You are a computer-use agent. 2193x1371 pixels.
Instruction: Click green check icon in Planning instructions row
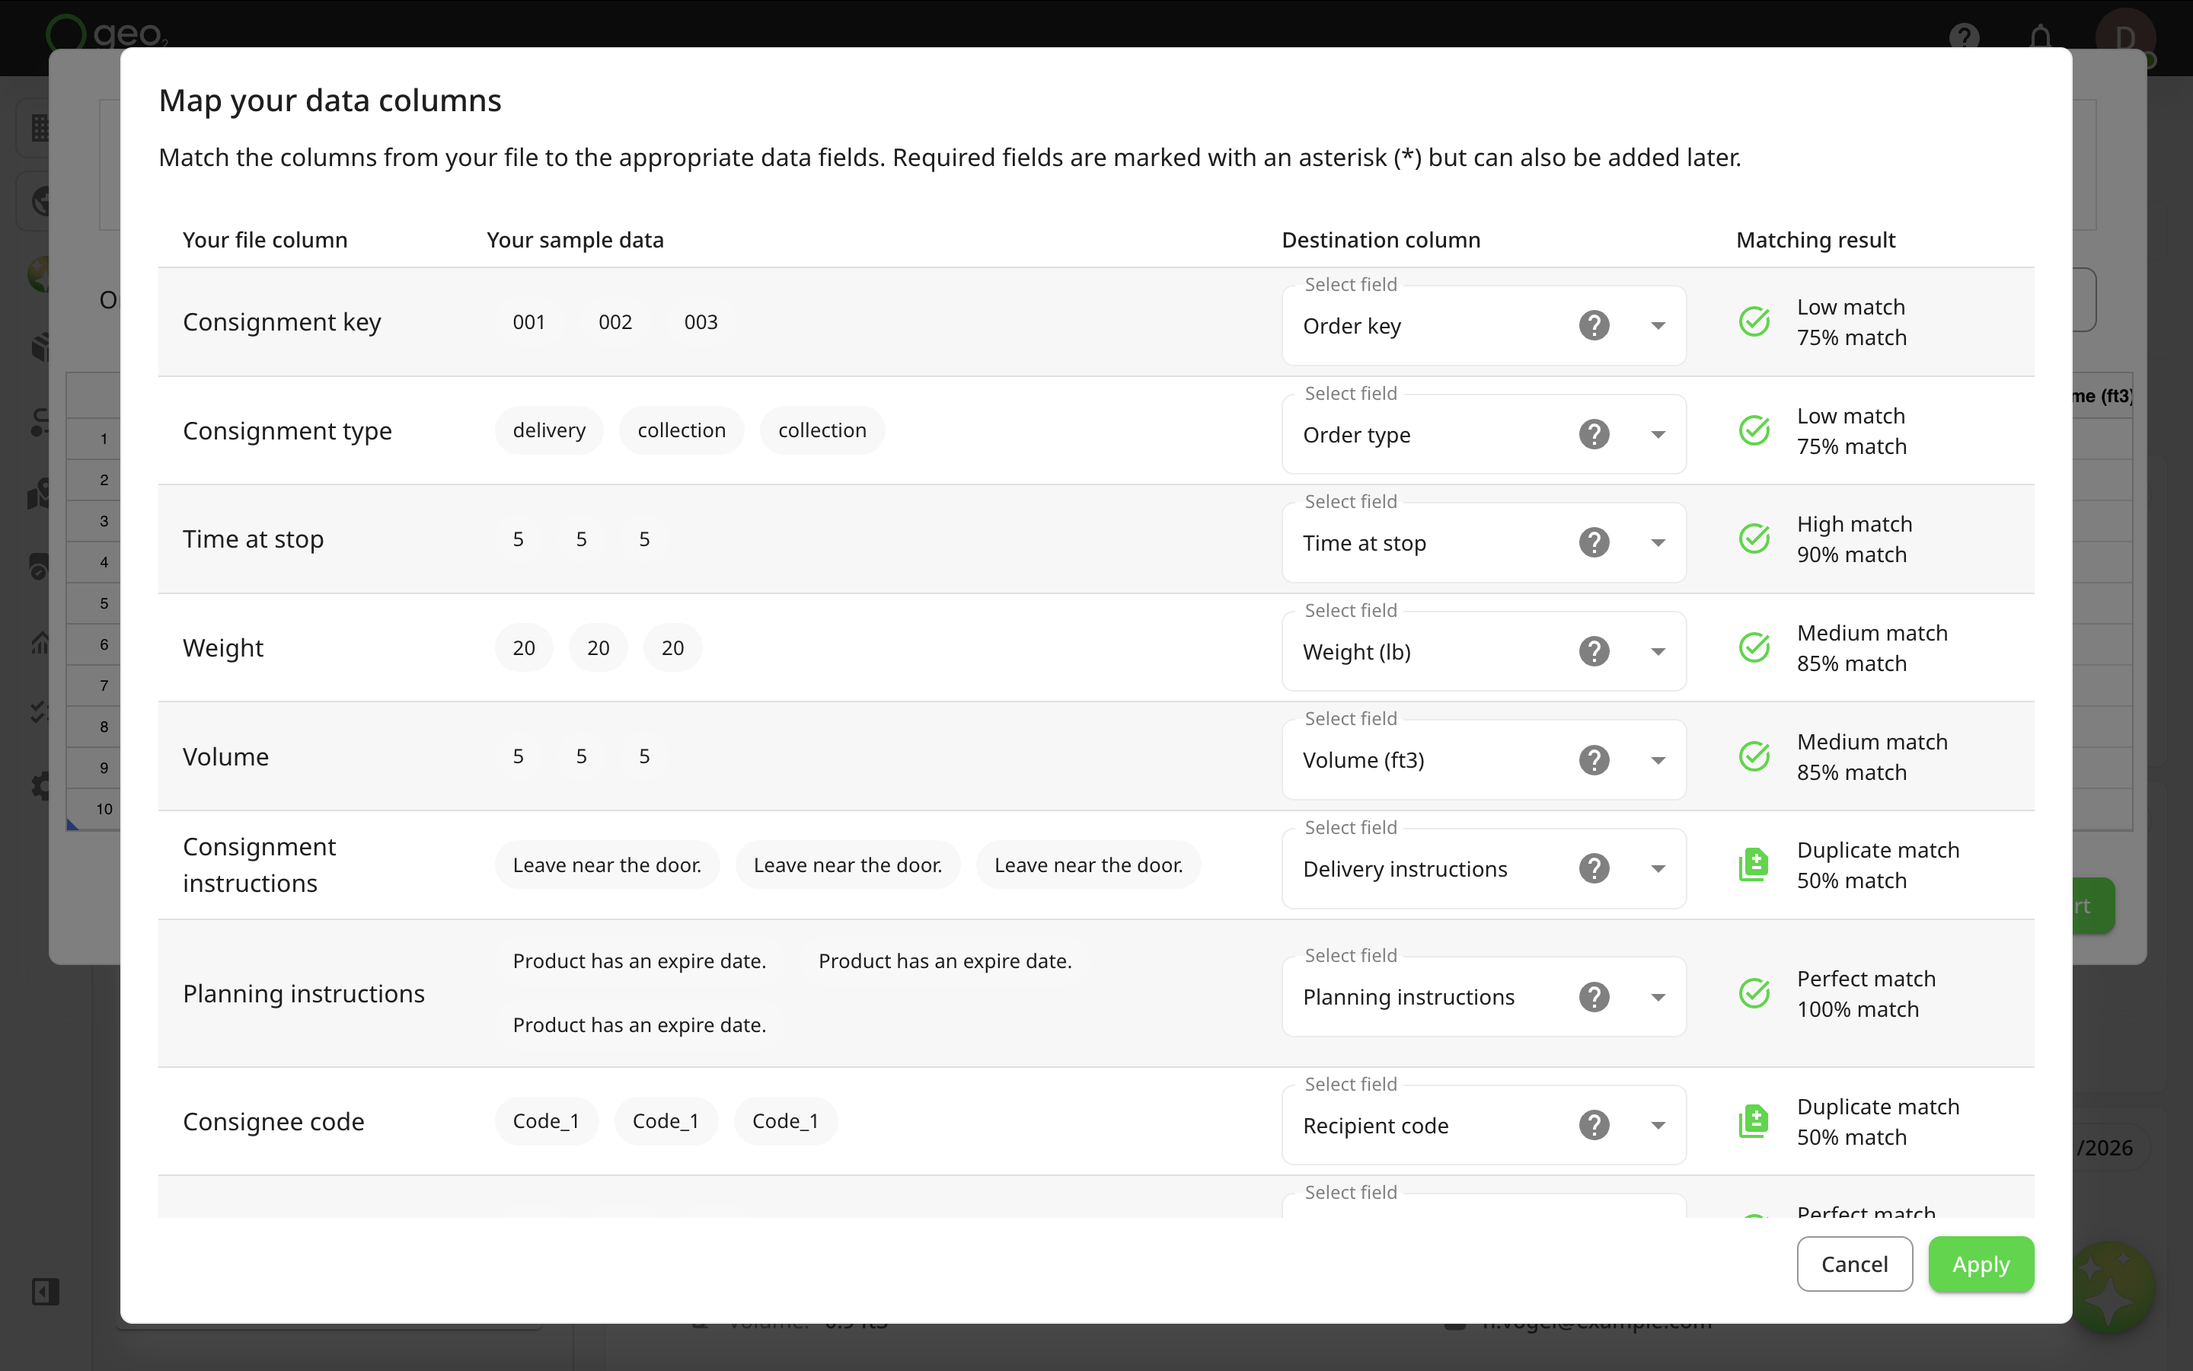[1754, 993]
